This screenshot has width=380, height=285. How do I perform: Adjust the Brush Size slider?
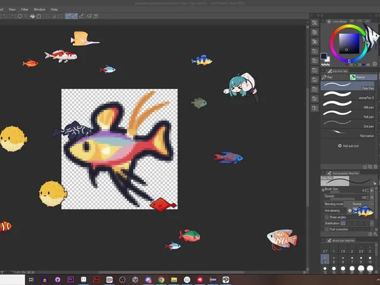tap(342, 192)
